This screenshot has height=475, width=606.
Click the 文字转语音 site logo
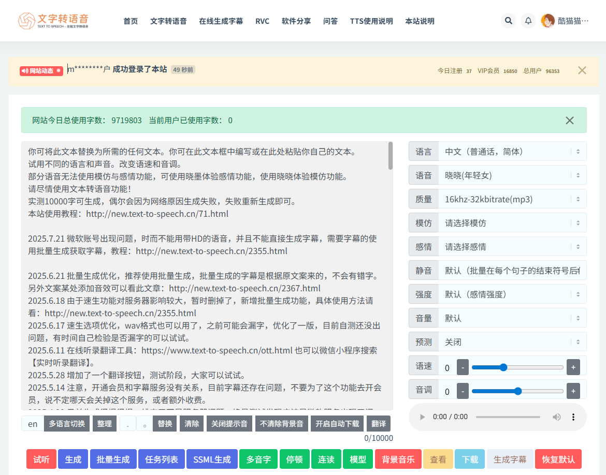53,21
